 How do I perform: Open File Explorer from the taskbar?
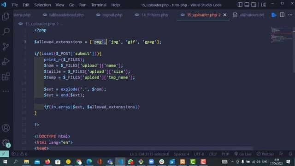pos(27,162)
